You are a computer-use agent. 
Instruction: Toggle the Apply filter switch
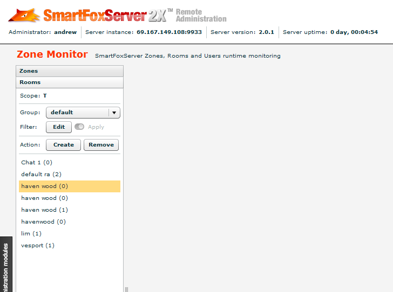click(80, 127)
